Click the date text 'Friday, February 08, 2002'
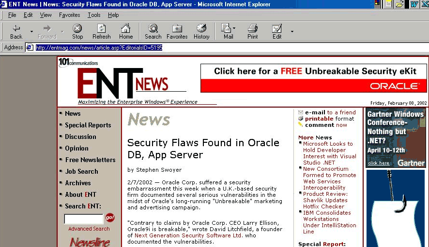429x247 pixels. pyautogui.click(x=398, y=103)
